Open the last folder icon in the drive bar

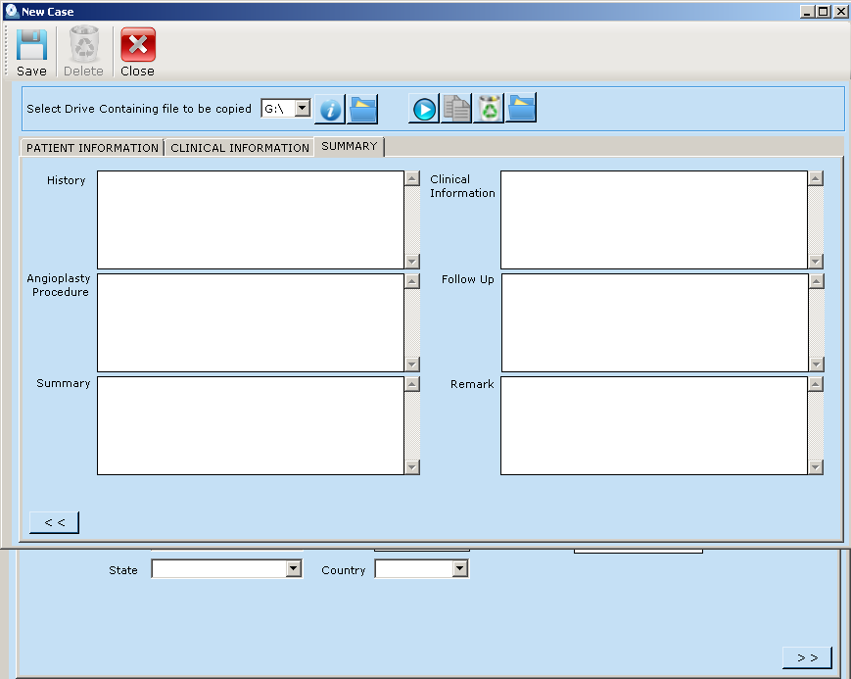pos(521,109)
